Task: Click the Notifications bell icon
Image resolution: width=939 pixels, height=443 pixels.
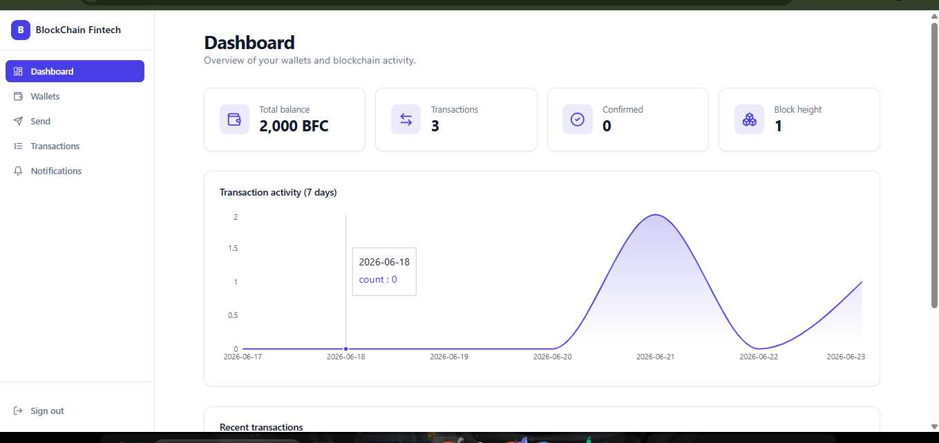Action: click(x=19, y=171)
